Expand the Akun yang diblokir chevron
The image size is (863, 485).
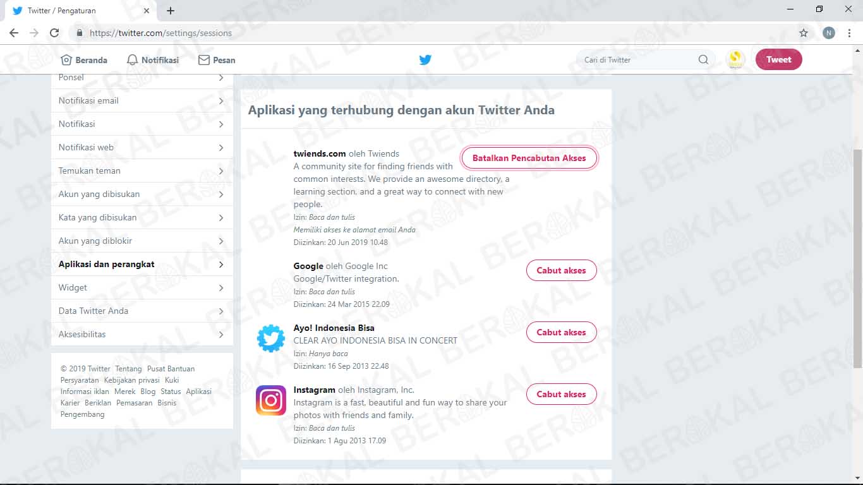click(x=221, y=241)
